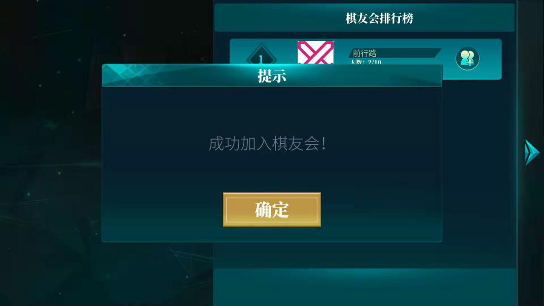Click the 人数 2/10 member count text
The width and height of the screenshot is (544, 306).
(366, 62)
